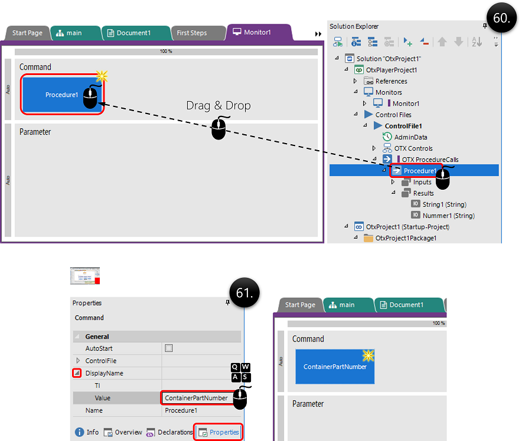Click the remove icon with red minus

click(424, 42)
